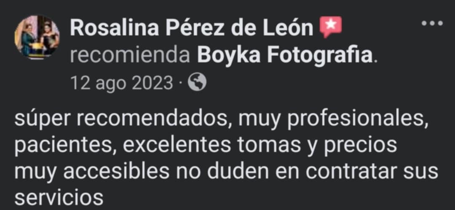Open Rosalina's round profile picture
The width and height of the screenshot is (455, 210).
coord(37,38)
